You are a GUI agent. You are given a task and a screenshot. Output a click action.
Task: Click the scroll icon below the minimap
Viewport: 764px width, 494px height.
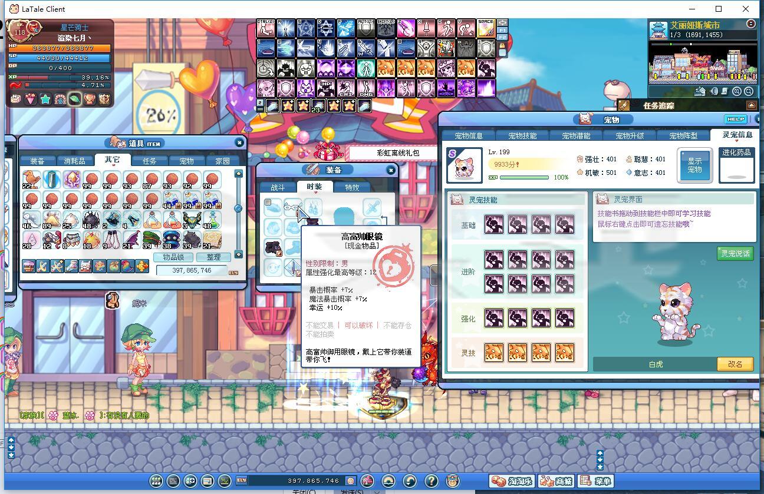pos(726,91)
